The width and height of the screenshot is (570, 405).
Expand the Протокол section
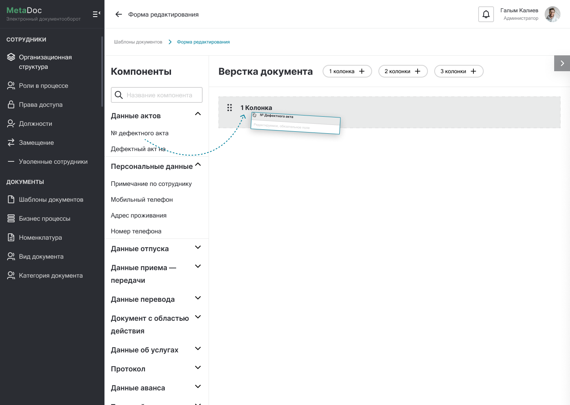198,368
